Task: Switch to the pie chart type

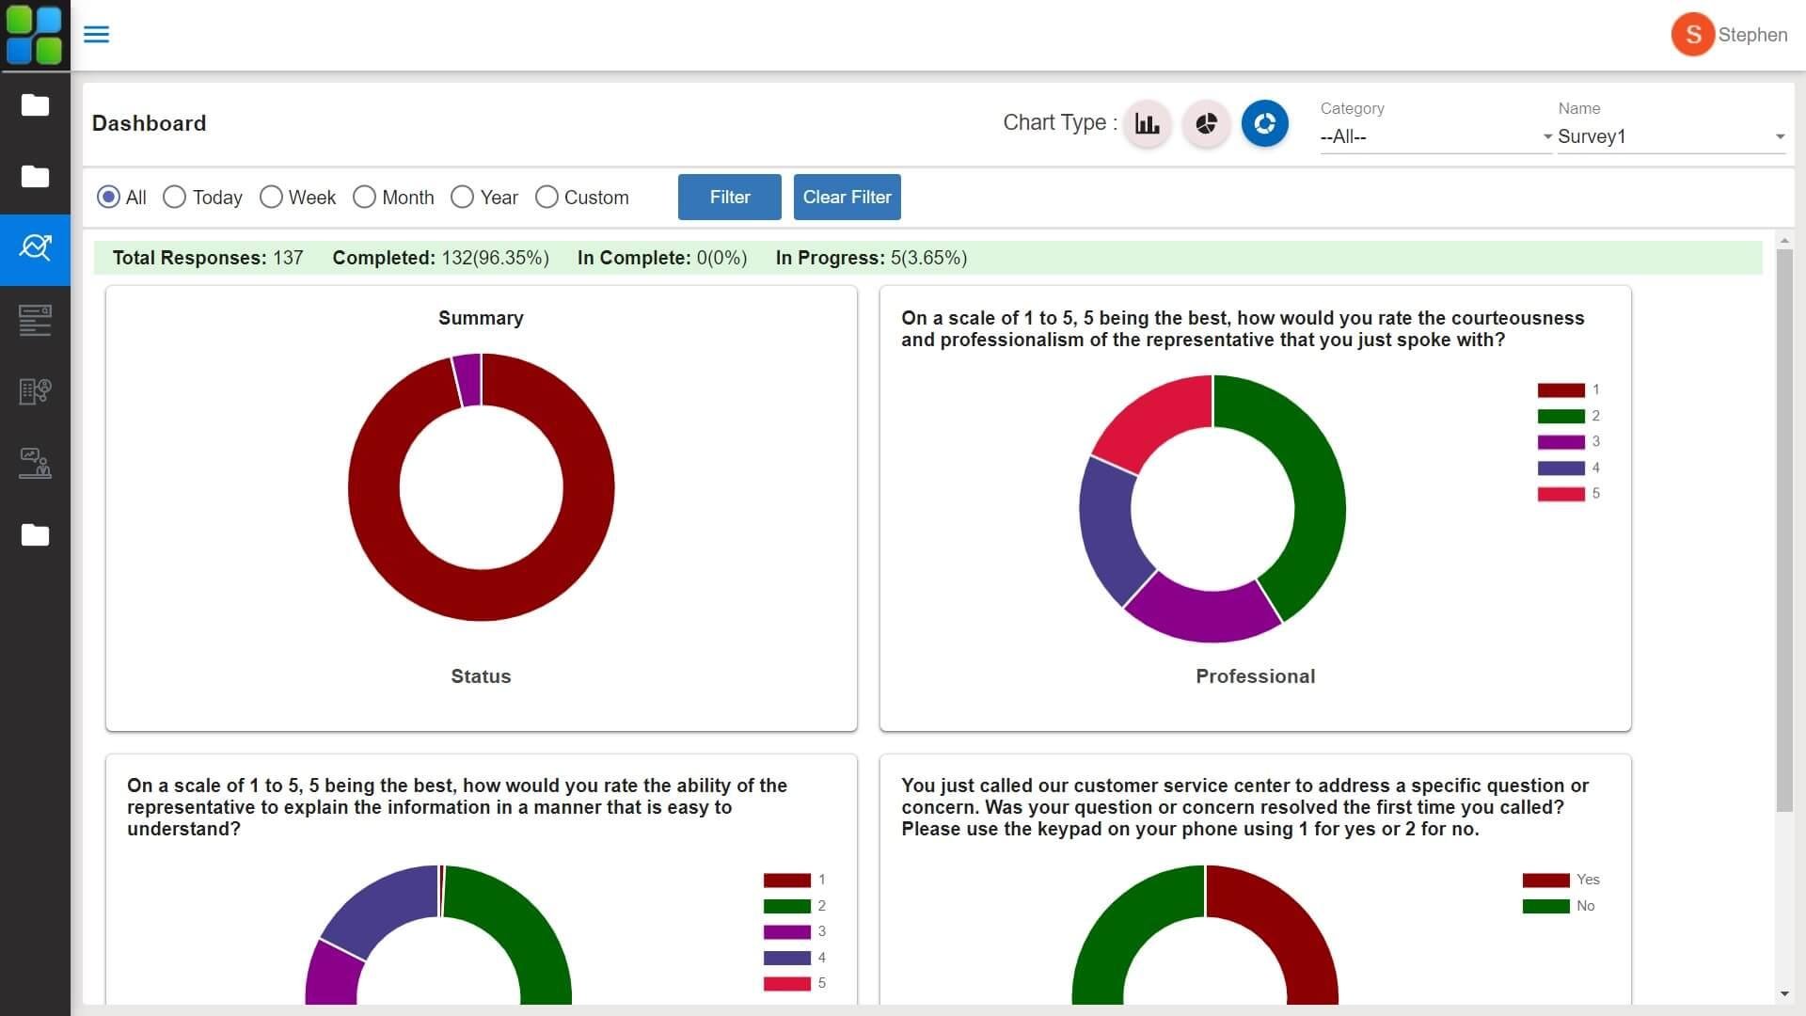Action: click(1206, 123)
